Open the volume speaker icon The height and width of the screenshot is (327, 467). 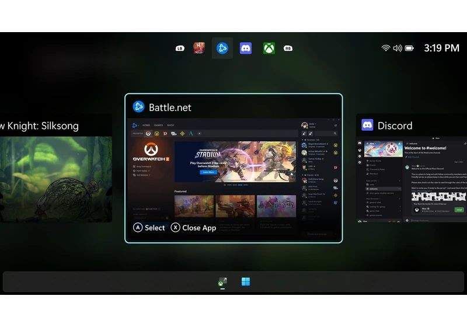click(x=398, y=48)
